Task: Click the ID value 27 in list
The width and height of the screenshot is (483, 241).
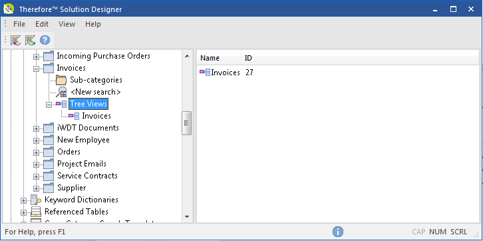Action: point(249,73)
